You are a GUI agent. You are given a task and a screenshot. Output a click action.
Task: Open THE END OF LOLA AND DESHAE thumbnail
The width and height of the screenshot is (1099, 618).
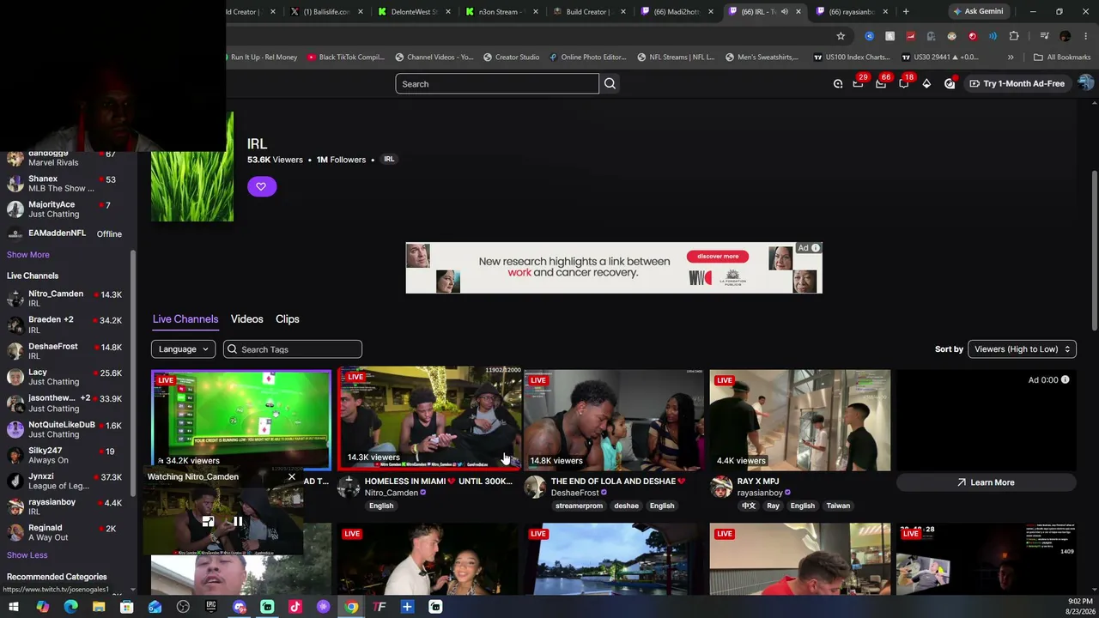coord(614,420)
